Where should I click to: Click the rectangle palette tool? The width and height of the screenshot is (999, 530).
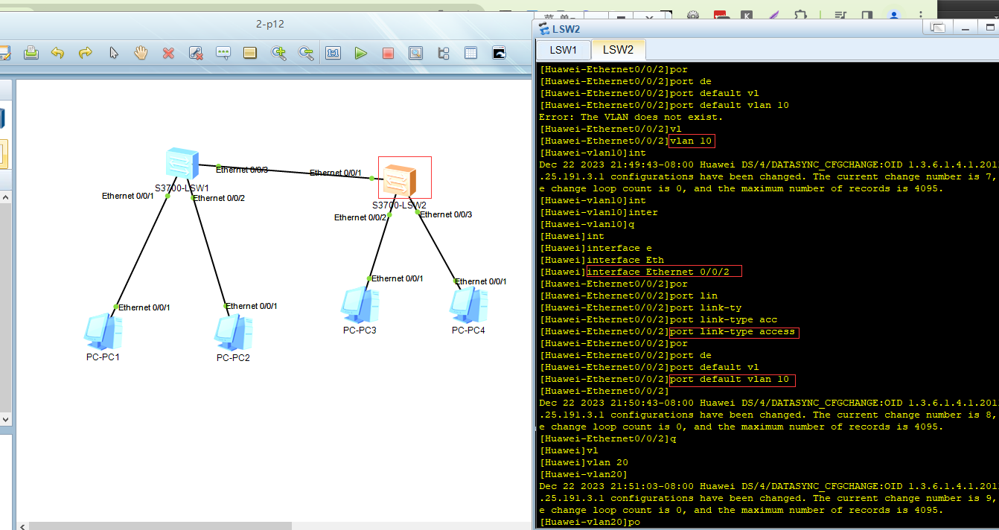click(250, 53)
